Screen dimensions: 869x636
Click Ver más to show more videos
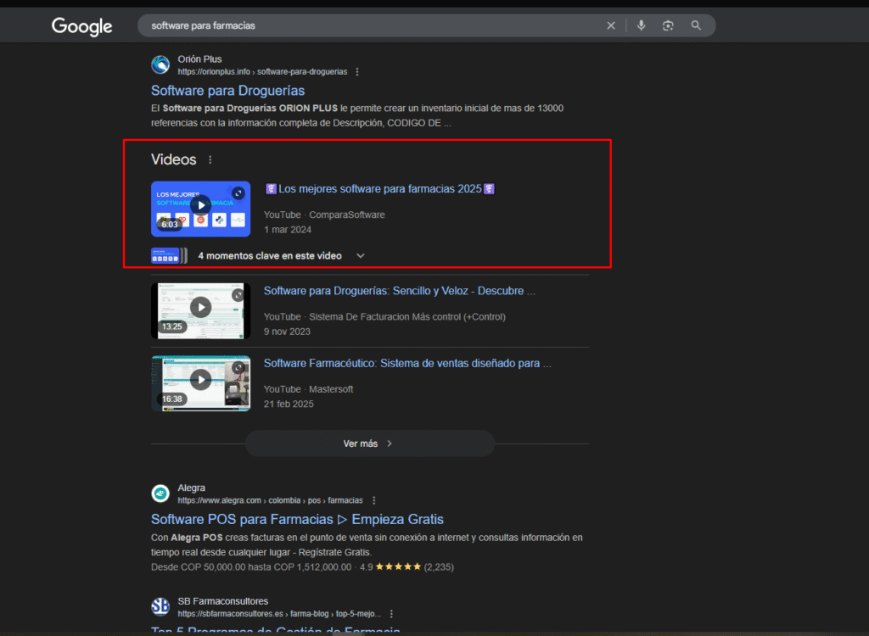[370, 444]
